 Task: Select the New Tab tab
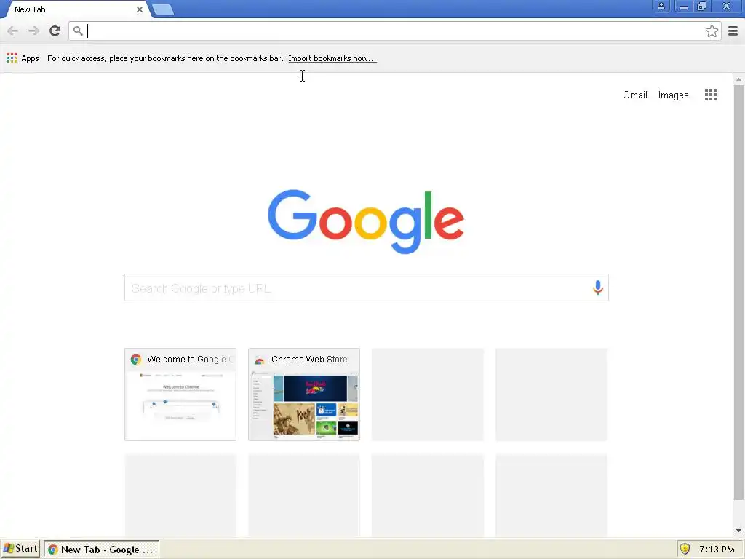pos(75,9)
